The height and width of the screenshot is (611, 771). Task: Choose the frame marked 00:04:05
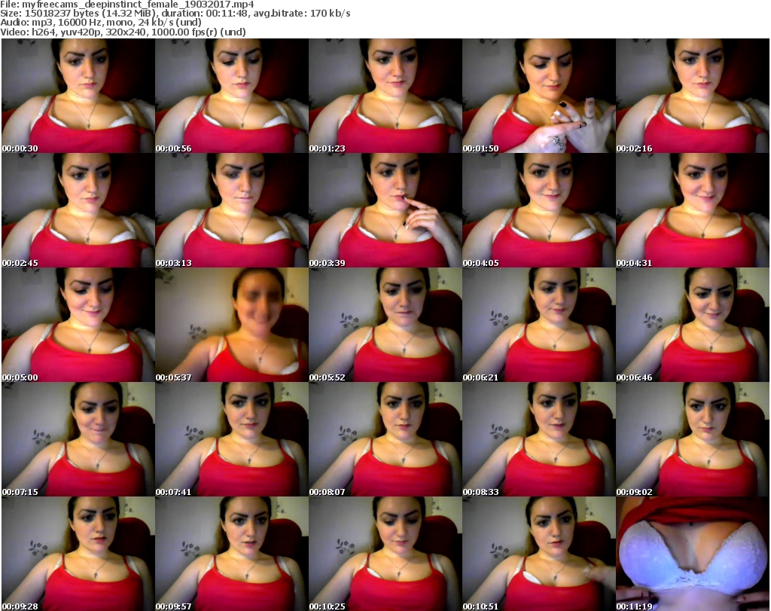(x=538, y=210)
